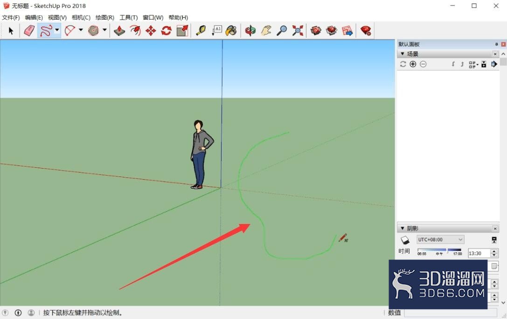Select the Pan hand tool
Image resolution: width=507 pixels, height=319 pixels.
pos(266,31)
